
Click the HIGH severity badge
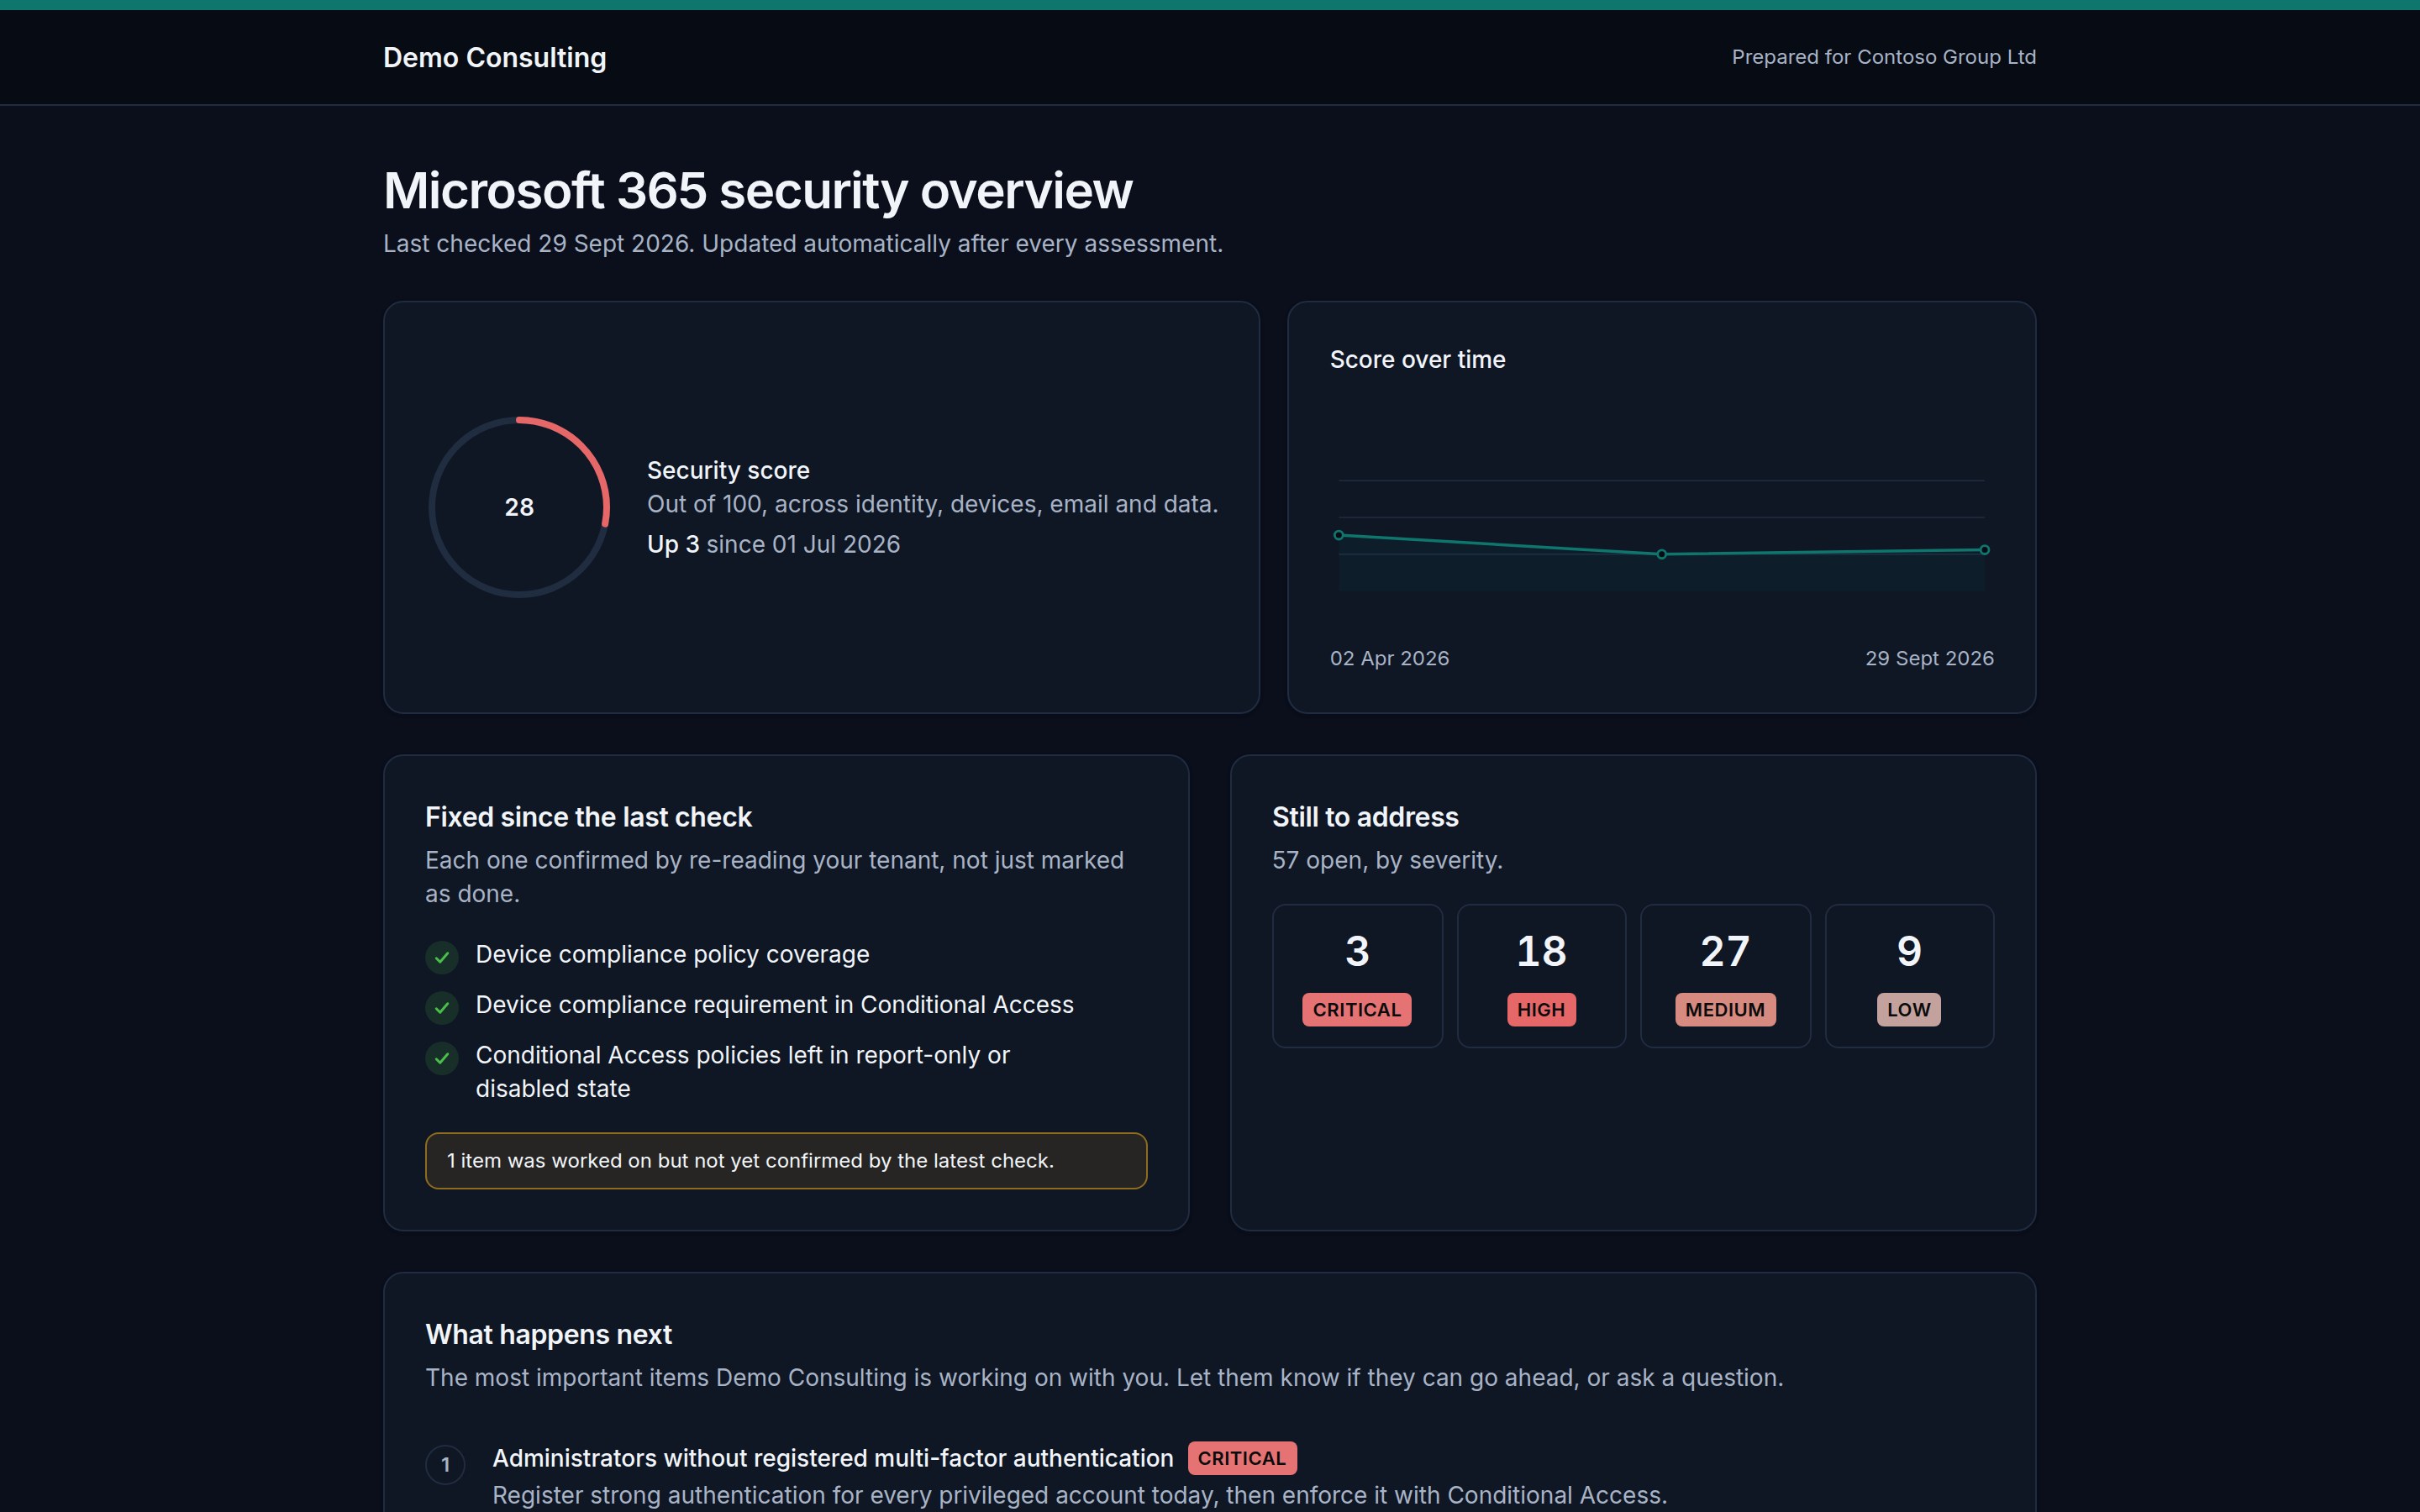(1541, 1010)
